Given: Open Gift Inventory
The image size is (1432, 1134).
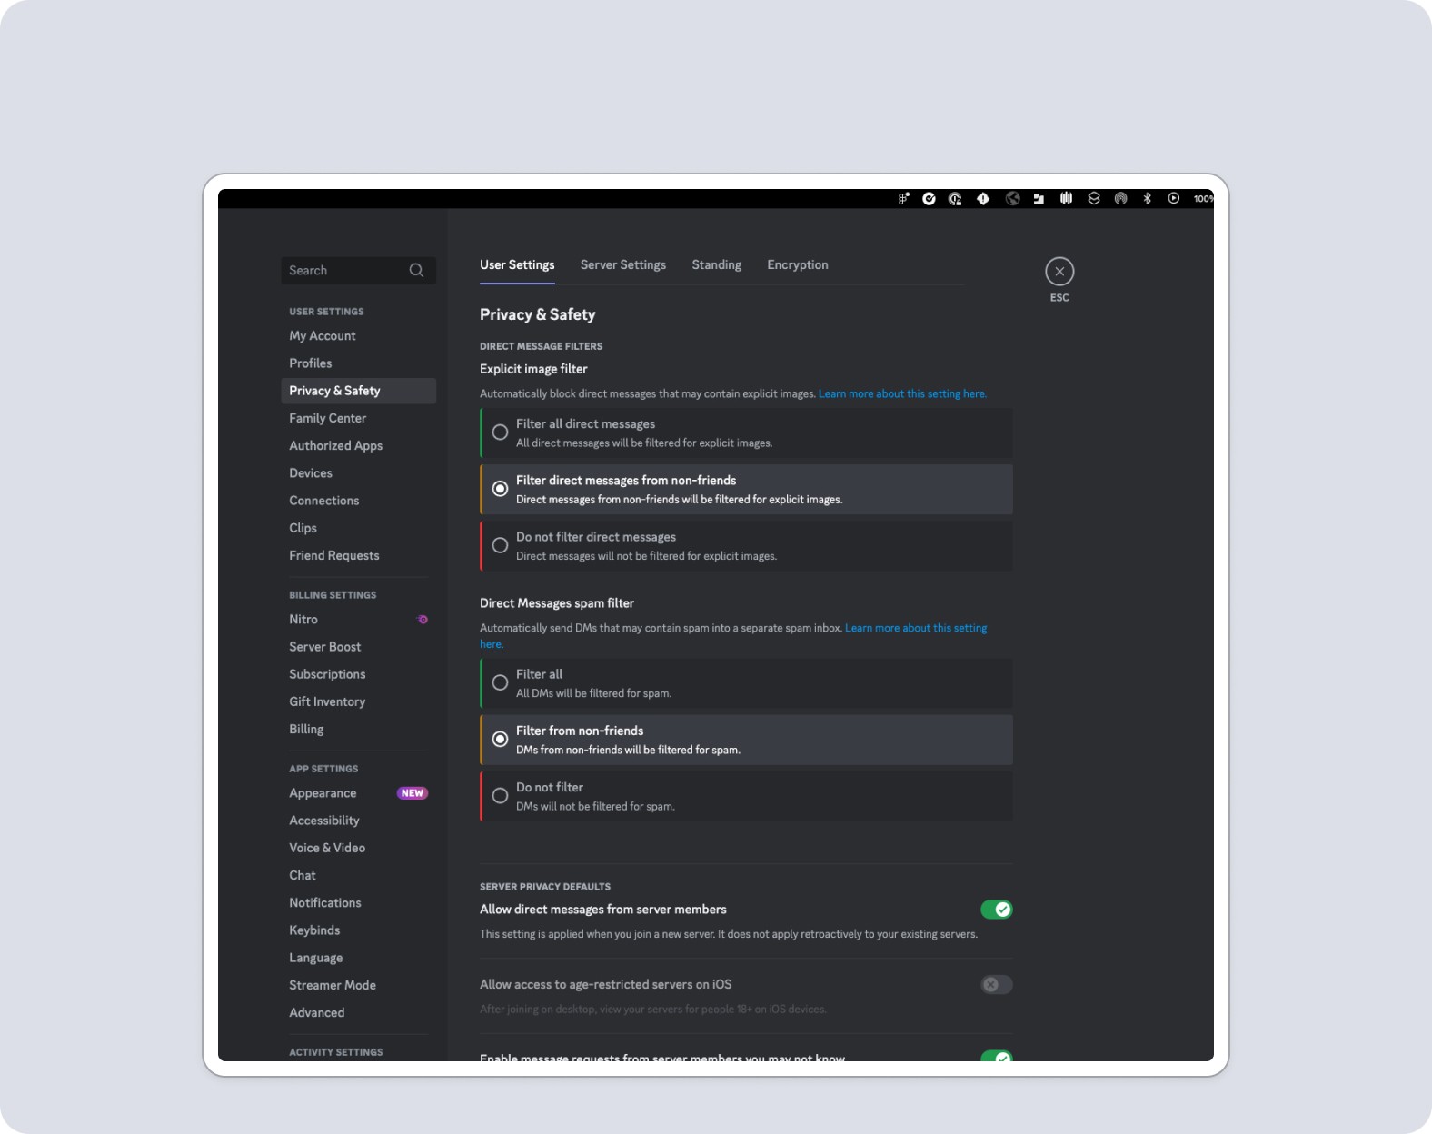Looking at the screenshot, I should point(358,701).
